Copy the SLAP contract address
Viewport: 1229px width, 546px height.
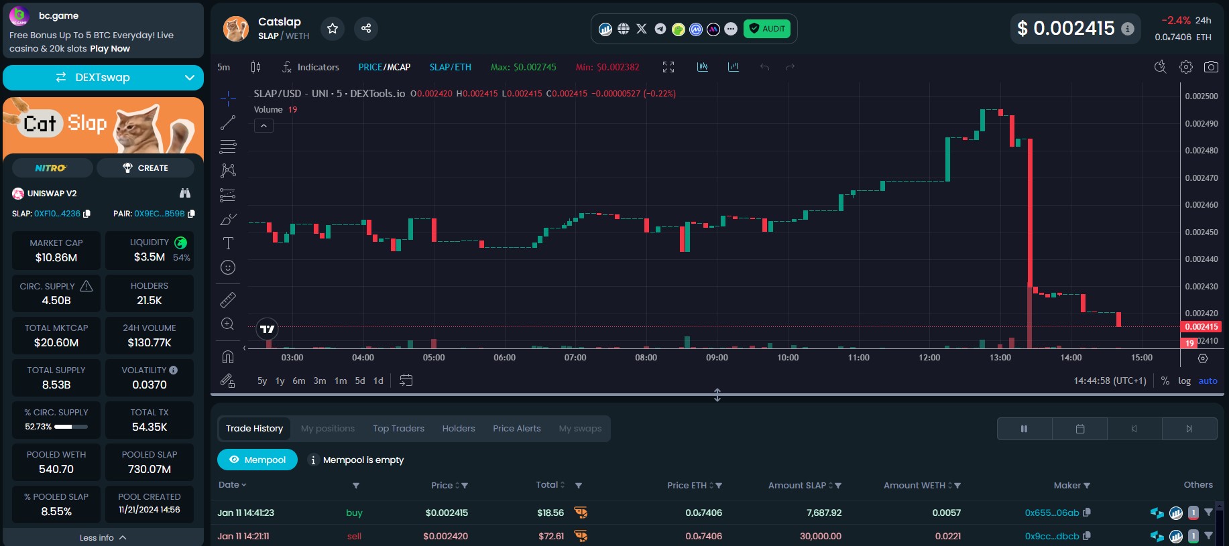[x=86, y=214]
